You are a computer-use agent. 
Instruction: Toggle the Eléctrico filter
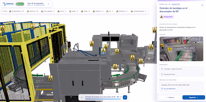coord(33,11)
